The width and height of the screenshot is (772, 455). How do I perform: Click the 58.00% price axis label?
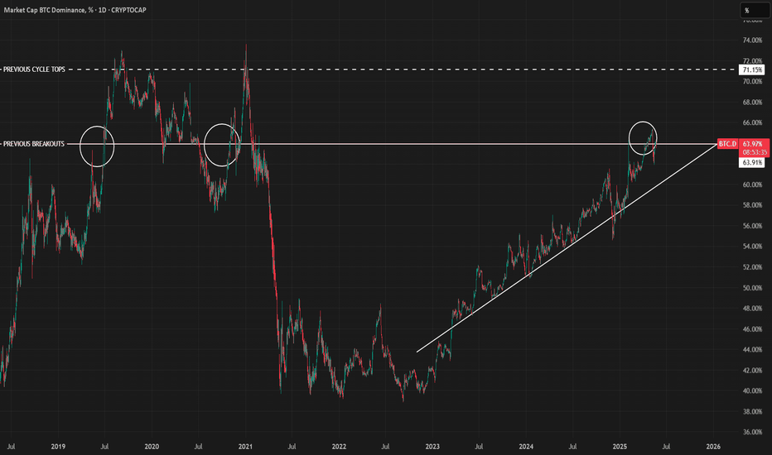pyautogui.click(x=752, y=205)
